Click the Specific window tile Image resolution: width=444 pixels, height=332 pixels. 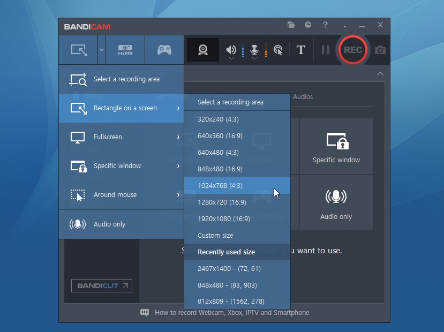point(336,146)
